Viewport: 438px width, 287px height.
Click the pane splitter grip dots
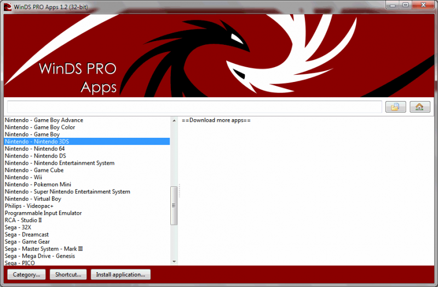click(180, 191)
